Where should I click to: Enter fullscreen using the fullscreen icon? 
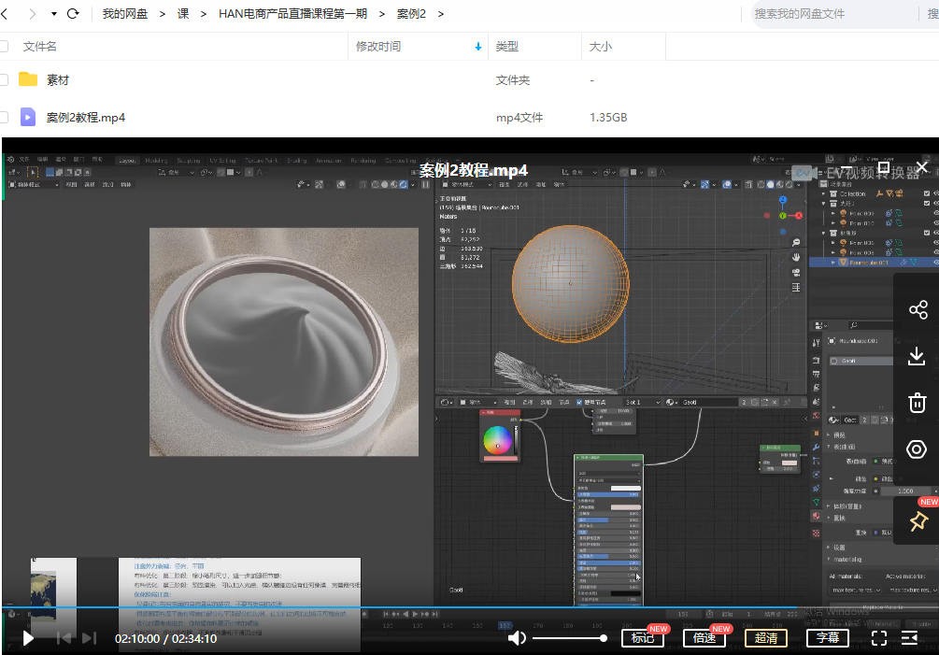[879, 638]
